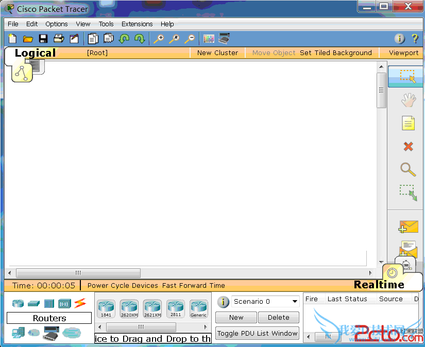Image resolution: width=425 pixels, height=347 pixels.
Task: Pick the Place Note tool
Action: pyautogui.click(x=408, y=123)
